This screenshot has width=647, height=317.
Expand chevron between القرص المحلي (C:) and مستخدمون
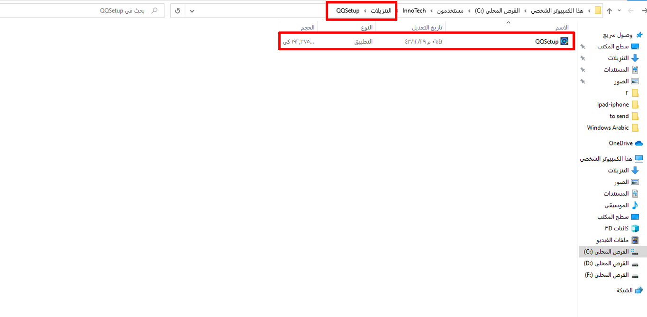[x=469, y=10]
